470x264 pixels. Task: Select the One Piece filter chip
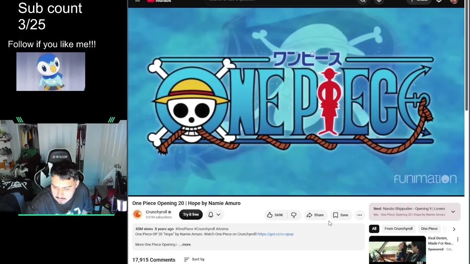(429, 229)
